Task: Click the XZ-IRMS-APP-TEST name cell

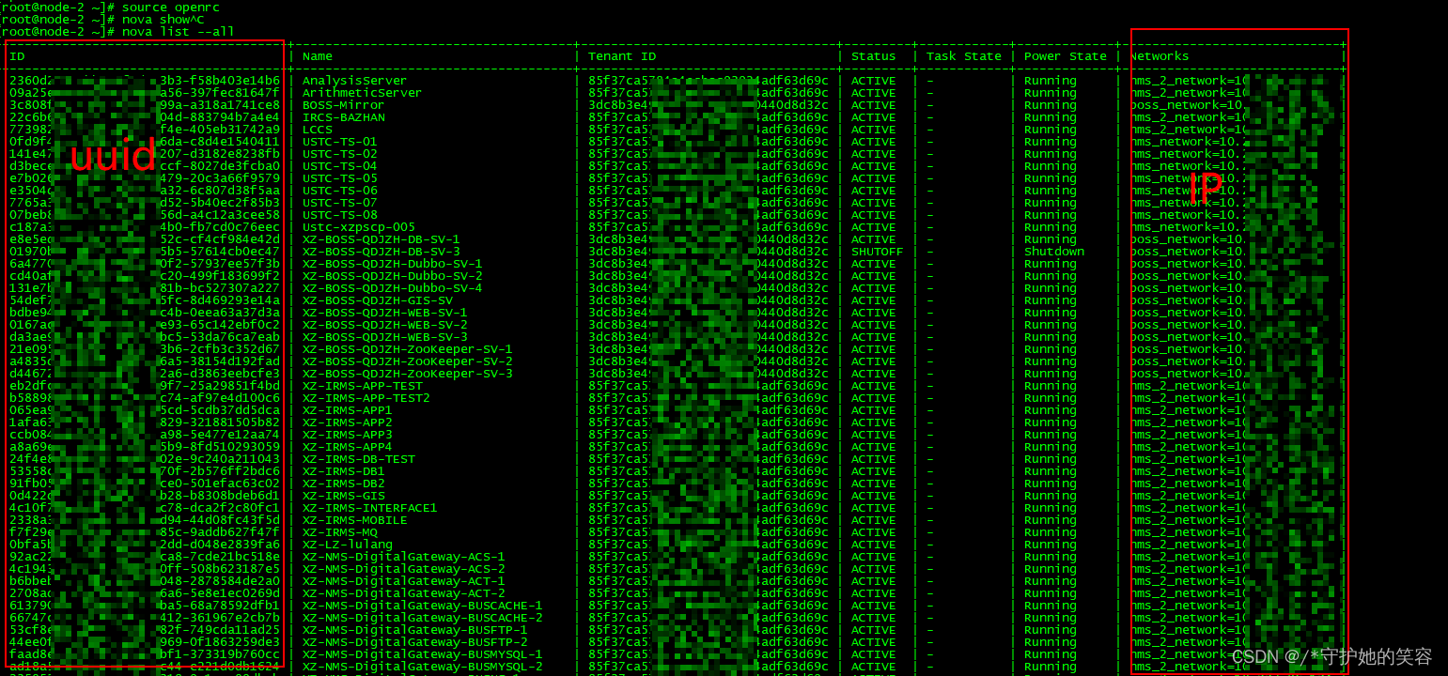Action: click(x=363, y=386)
